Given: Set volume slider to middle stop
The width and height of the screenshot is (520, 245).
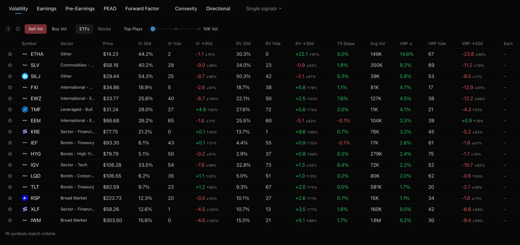Looking at the screenshot, I should [176, 29].
